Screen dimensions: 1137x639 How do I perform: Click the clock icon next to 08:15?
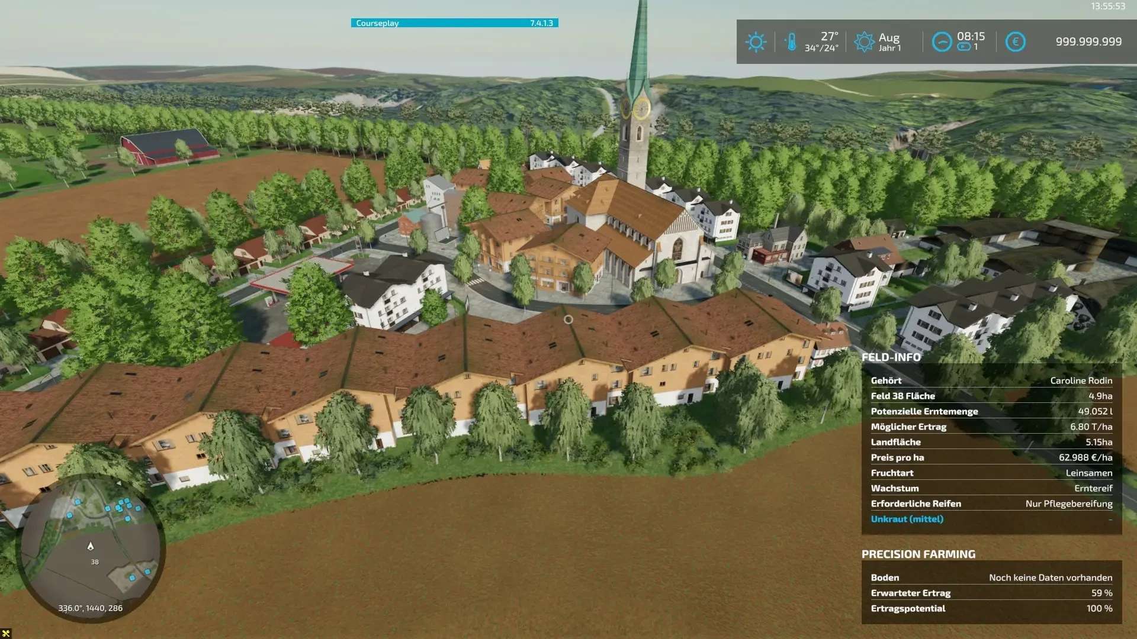942,42
